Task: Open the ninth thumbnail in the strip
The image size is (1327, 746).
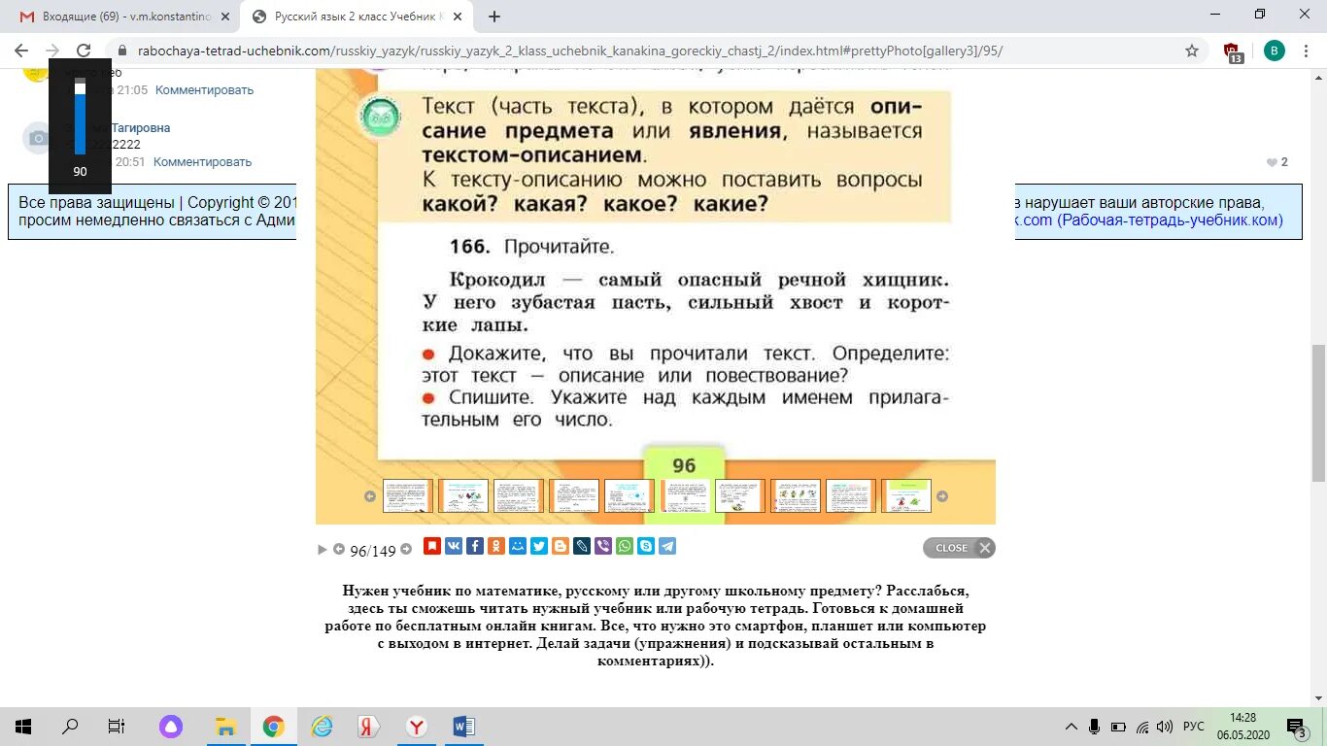Action: [x=850, y=495]
